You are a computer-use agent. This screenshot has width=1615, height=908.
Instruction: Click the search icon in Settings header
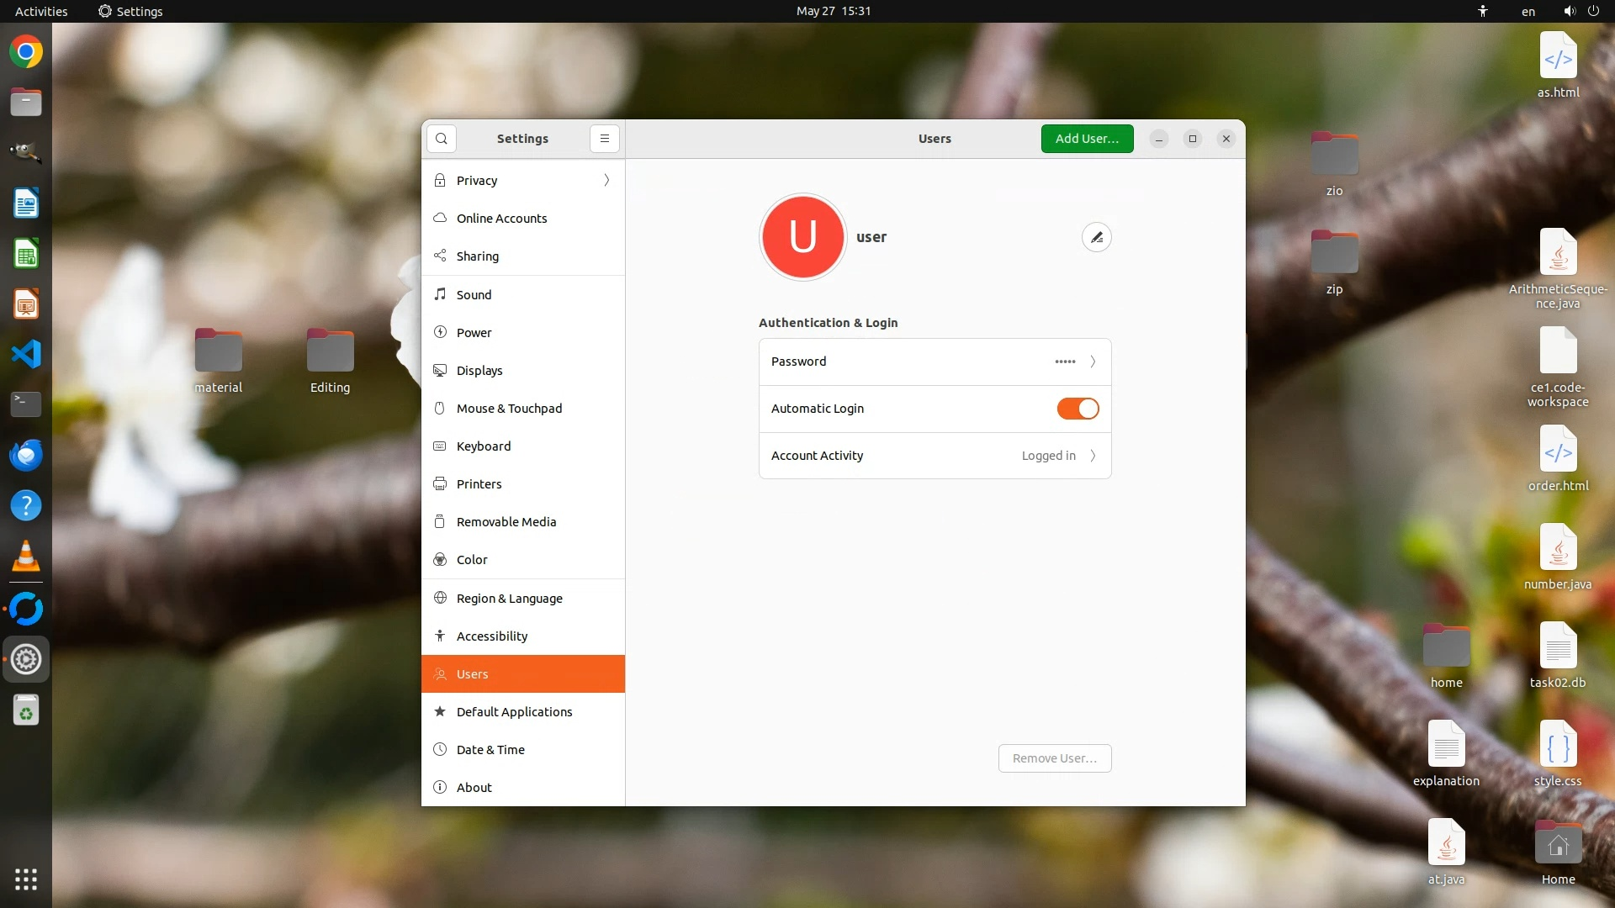click(442, 139)
